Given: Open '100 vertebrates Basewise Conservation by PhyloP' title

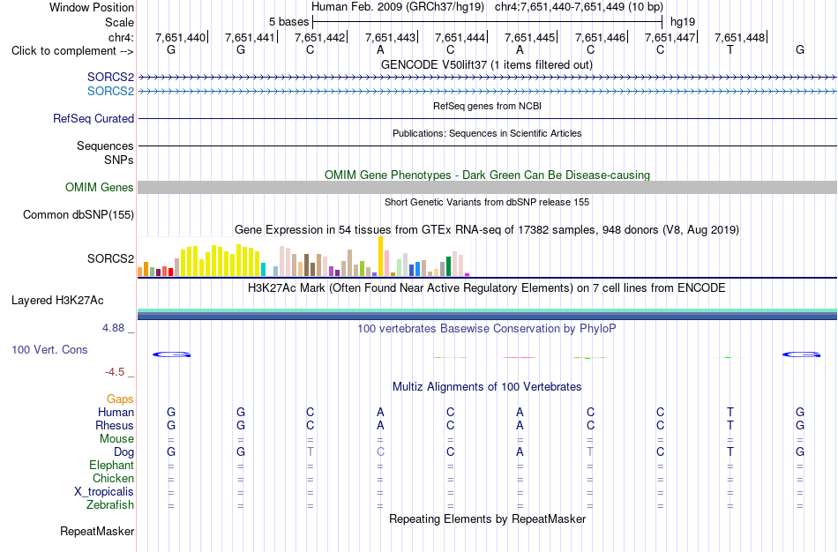Looking at the screenshot, I should click(x=487, y=329).
